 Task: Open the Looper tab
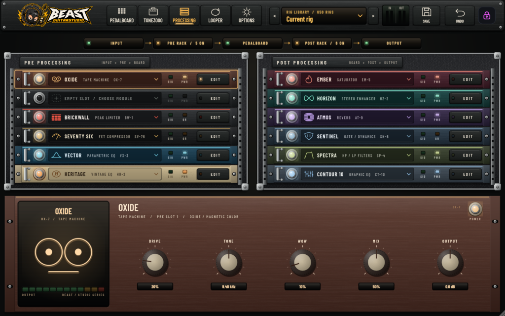tap(216, 15)
